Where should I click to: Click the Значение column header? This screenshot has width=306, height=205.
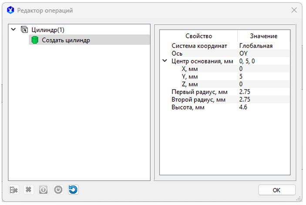click(x=263, y=36)
